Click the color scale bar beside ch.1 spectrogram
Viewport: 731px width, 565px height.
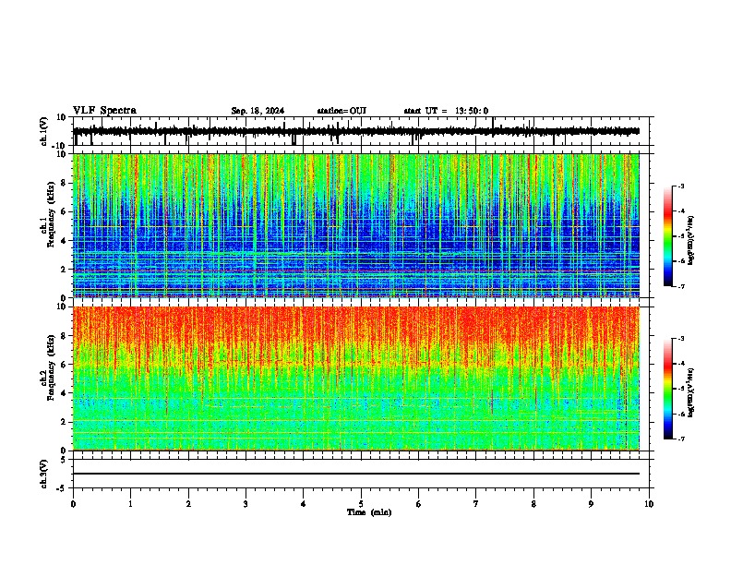click(x=668, y=236)
